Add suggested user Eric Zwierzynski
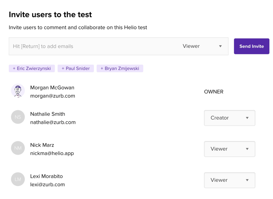The width and height of the screenshot is (273, 199). [32, 68]
